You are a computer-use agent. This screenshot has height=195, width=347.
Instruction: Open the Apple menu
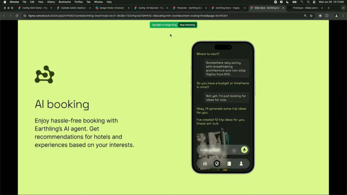(5, 2)
